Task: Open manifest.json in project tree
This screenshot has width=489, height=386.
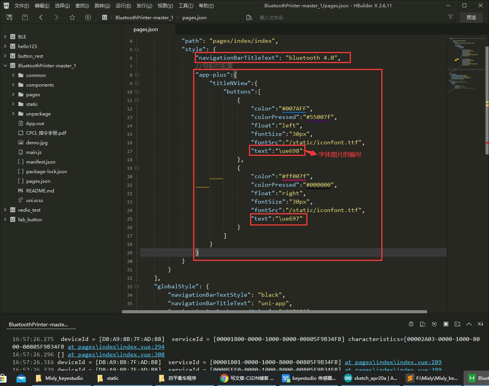Action: (x=40, y=162)
